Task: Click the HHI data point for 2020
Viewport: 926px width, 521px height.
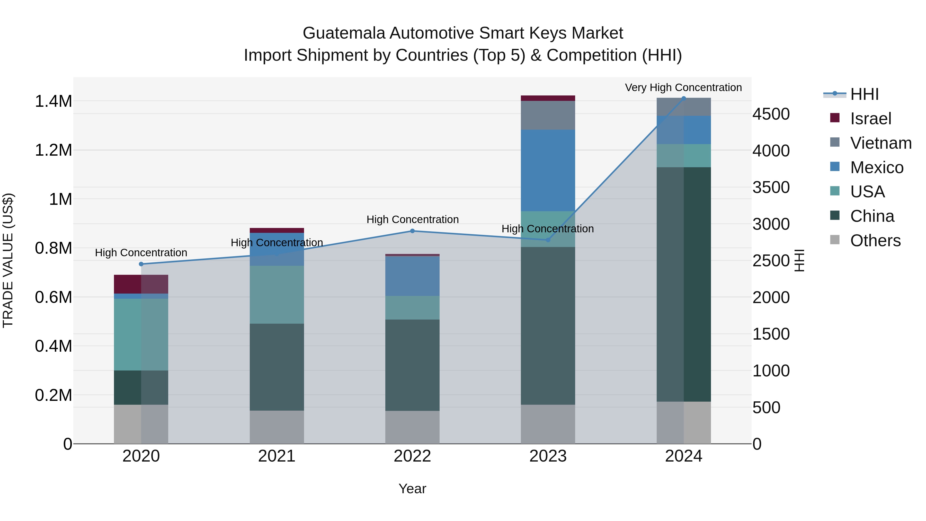Action: coord(141,264)
